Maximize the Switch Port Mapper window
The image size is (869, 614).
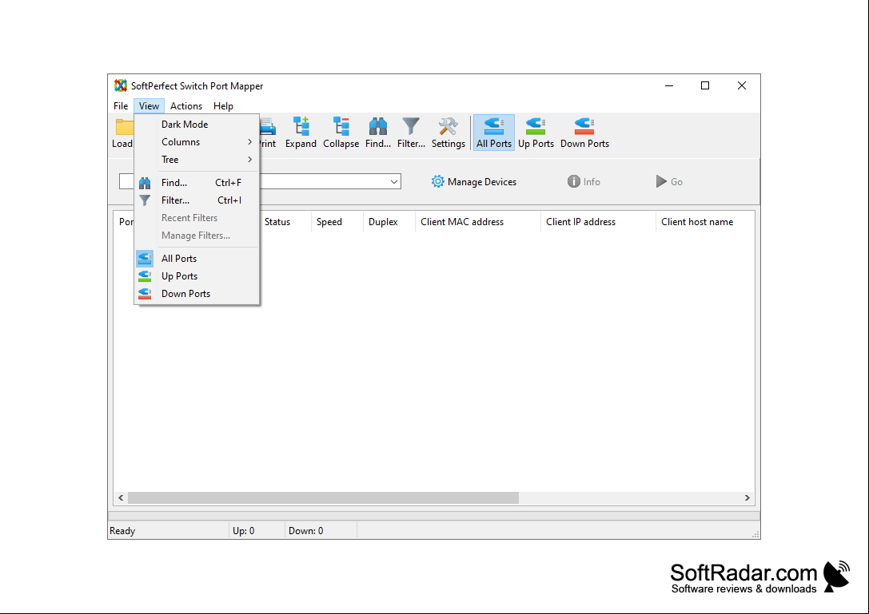coord(705,85)
